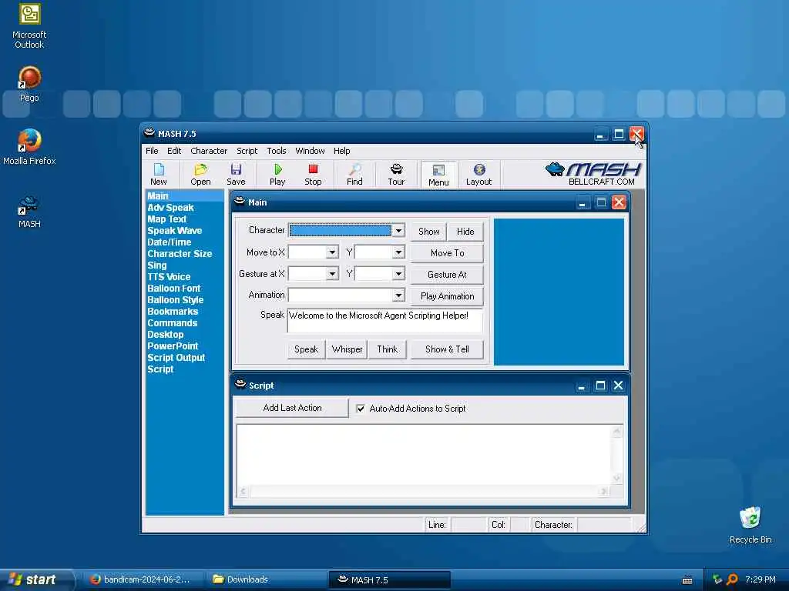Maximize the Script child window

[x=600, y=386]
